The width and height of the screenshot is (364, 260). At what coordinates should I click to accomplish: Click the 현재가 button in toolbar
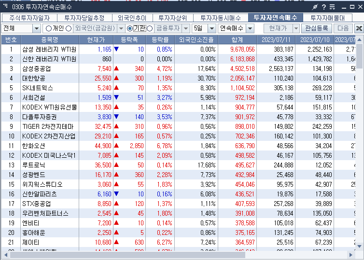[x=278, y=28]
